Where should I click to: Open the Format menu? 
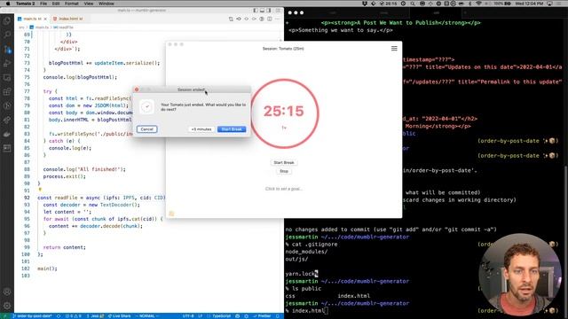72,4
